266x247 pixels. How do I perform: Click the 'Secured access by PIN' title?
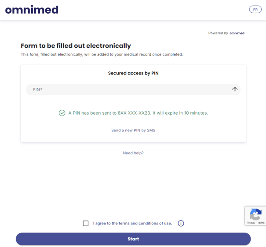point(133,73)
